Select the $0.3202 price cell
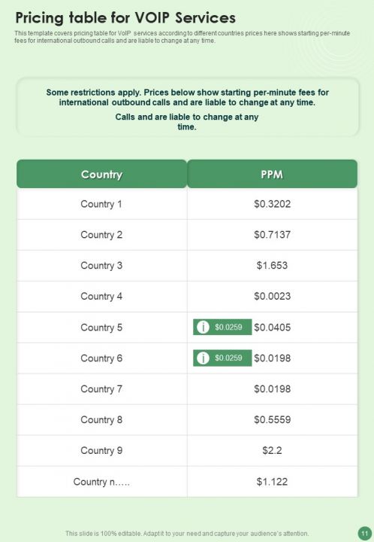 point(273,204)
